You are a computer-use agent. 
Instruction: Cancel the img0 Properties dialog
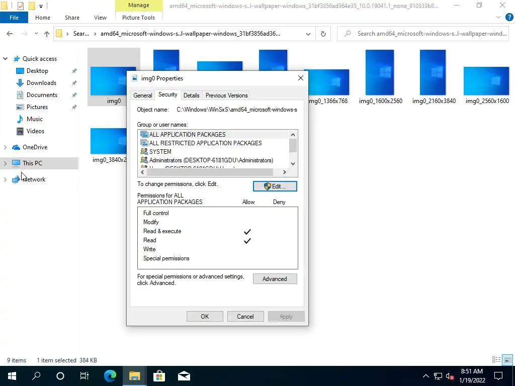coord(245,317)
